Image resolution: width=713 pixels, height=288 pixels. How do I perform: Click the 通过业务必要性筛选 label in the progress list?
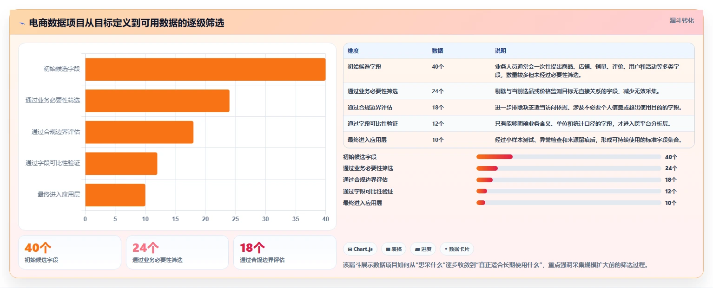(x=368, y=168)
